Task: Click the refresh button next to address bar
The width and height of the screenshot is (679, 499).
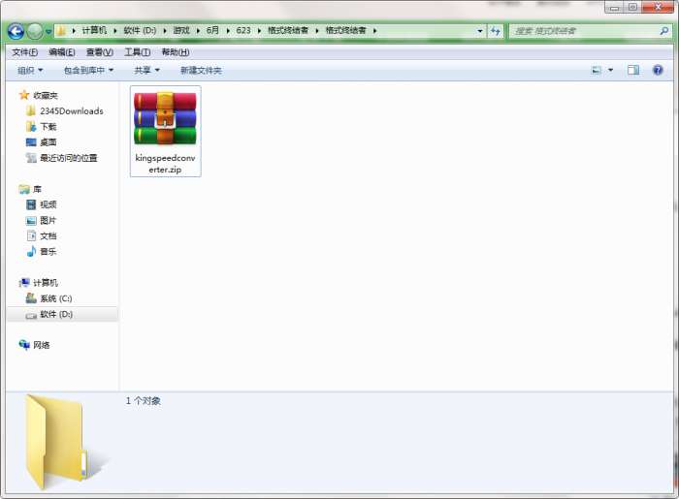Action: [x=496, y=31]
